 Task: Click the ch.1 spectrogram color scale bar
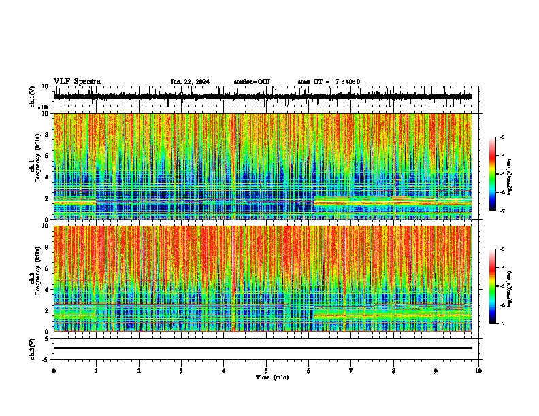(493, 174)
